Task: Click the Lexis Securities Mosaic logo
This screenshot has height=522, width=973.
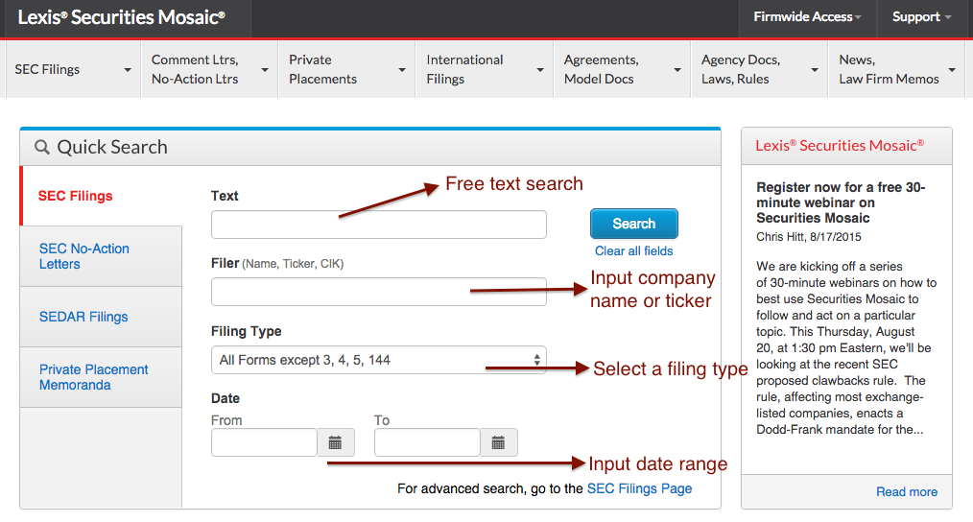Action: click(122, 17)
